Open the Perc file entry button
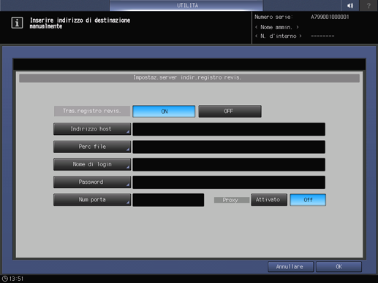This screenshot has height=283, width=378. (x=92, y=147)
